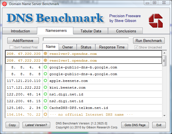
Task: Click status dot for resolver1.opendns.com
Action: coord(45,60)
